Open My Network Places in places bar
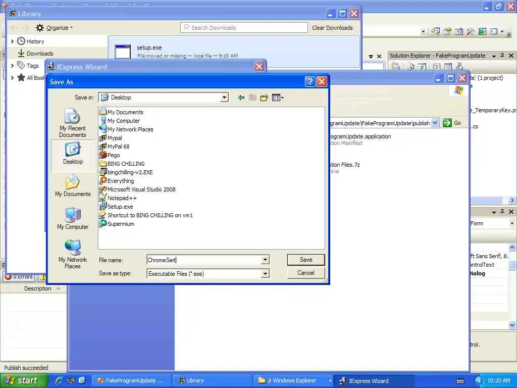The image size is (517, 388). [x=73, y=254]
